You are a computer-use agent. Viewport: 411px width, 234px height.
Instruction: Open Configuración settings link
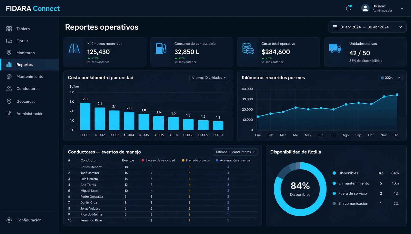tap(29, 220)
